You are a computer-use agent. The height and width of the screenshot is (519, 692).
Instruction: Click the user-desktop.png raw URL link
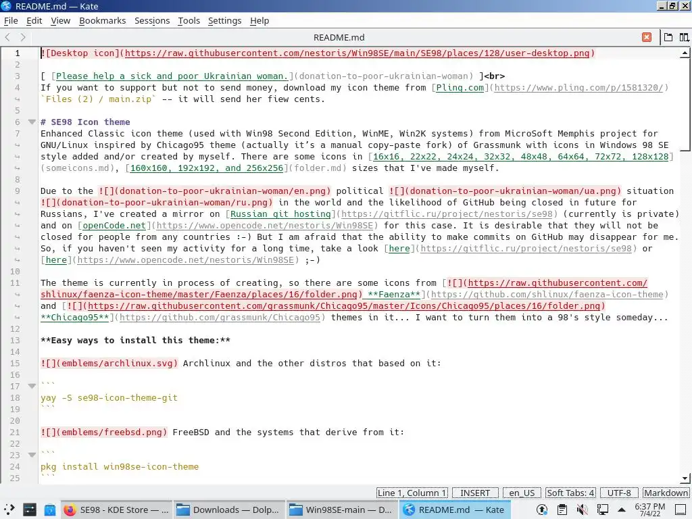[x=357, y=53]
